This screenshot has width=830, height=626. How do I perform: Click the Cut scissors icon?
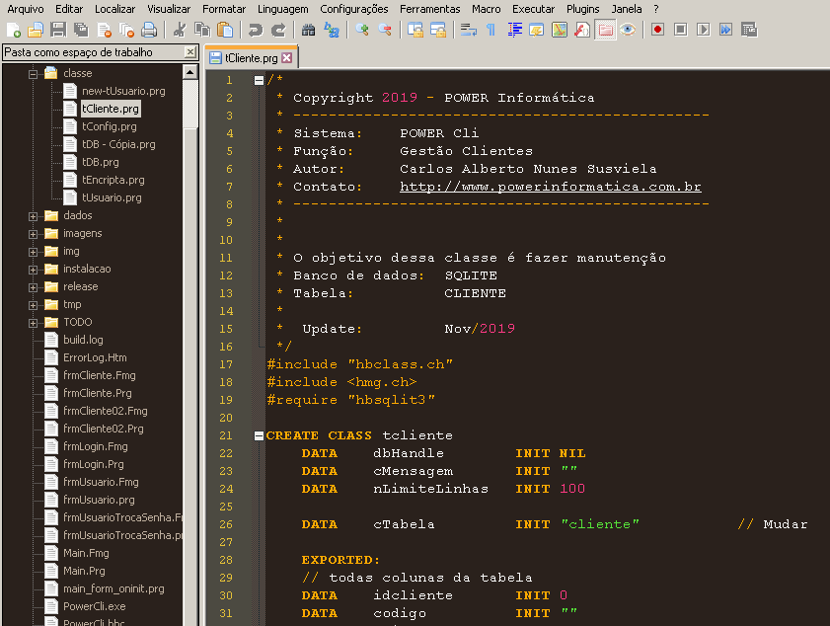[x=180, y=30]
